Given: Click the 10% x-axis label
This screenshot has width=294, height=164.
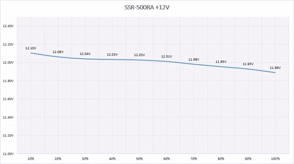Looking at the screenshot, I should [x=31, y=159].
